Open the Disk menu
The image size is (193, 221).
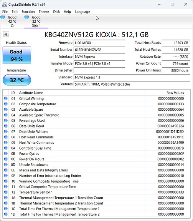pyautogui.click(x=56, y=12)
